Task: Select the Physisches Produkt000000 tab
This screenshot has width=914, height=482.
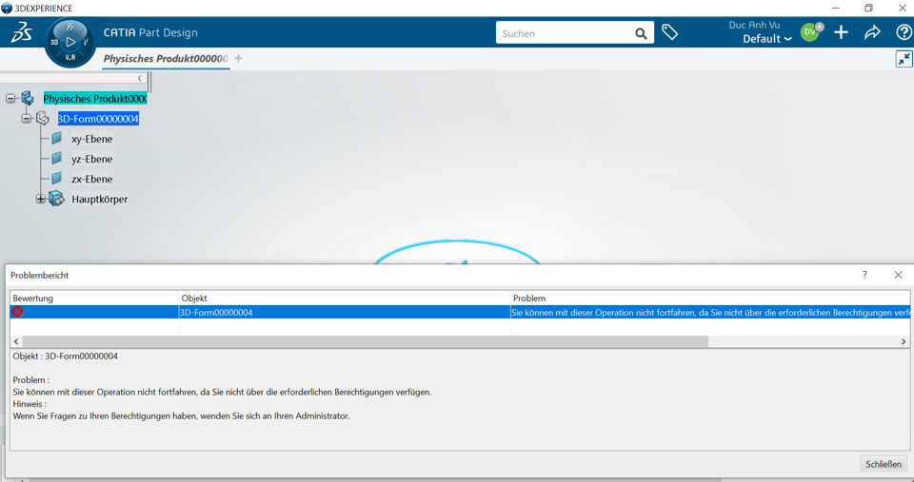Action: pos(166,58)
